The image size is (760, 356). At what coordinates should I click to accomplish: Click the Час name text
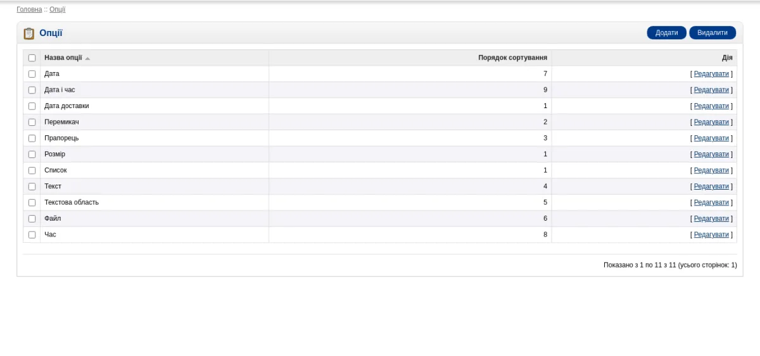tap(50, 235)
